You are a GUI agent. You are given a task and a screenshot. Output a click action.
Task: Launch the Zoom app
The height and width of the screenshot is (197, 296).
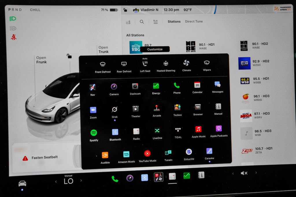coord(93,112)
